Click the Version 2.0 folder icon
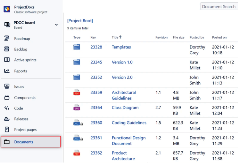Viewport: 248px width, 165px height. click(77, 77)
